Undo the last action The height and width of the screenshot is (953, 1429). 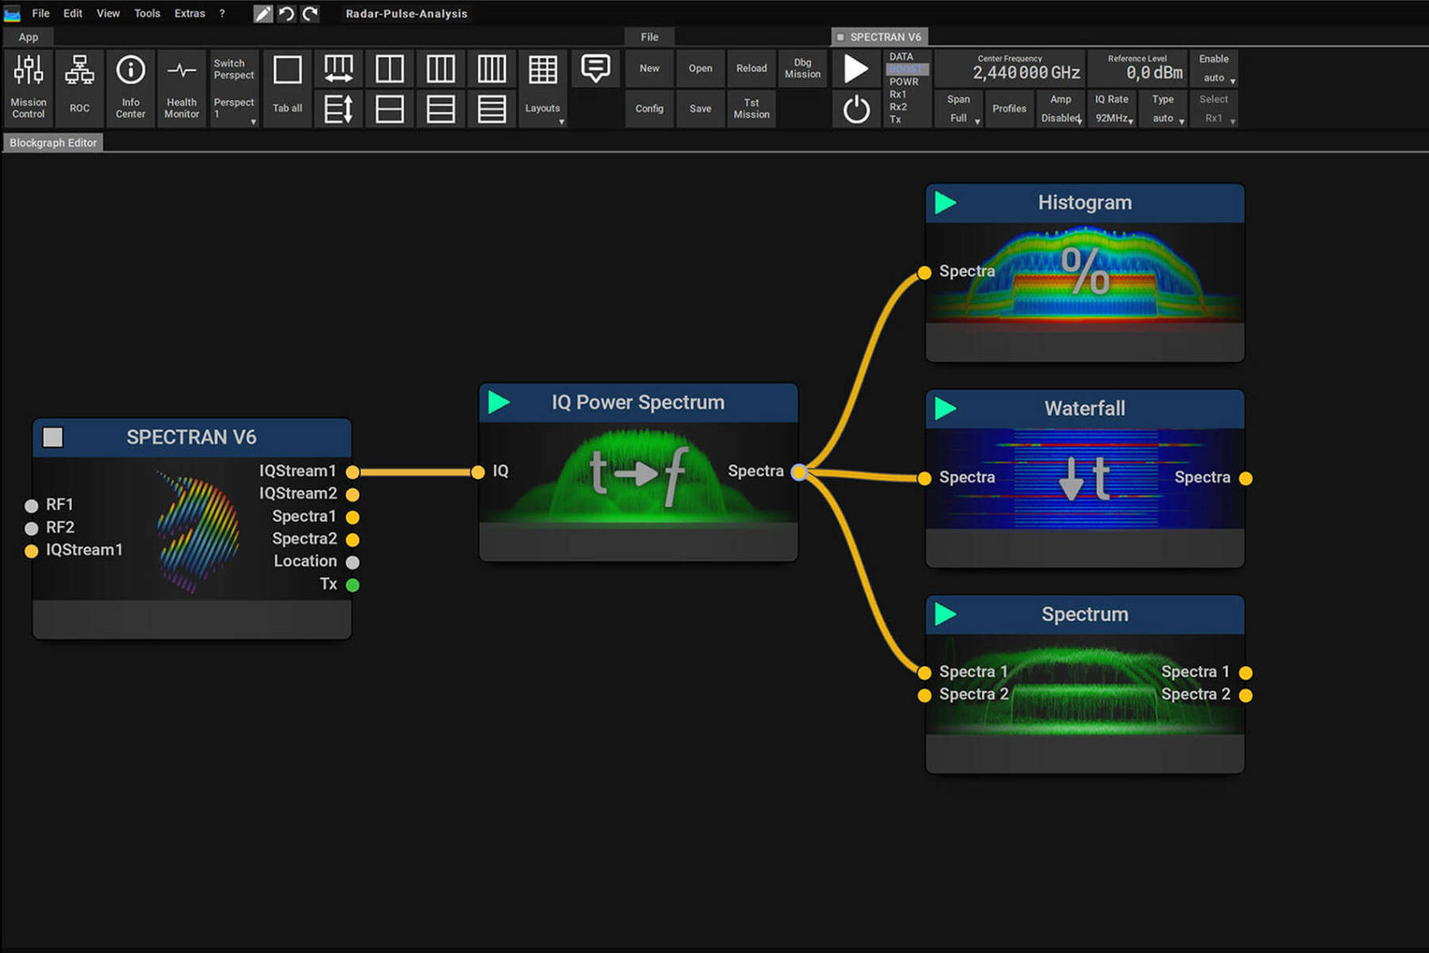click(287, 14)
